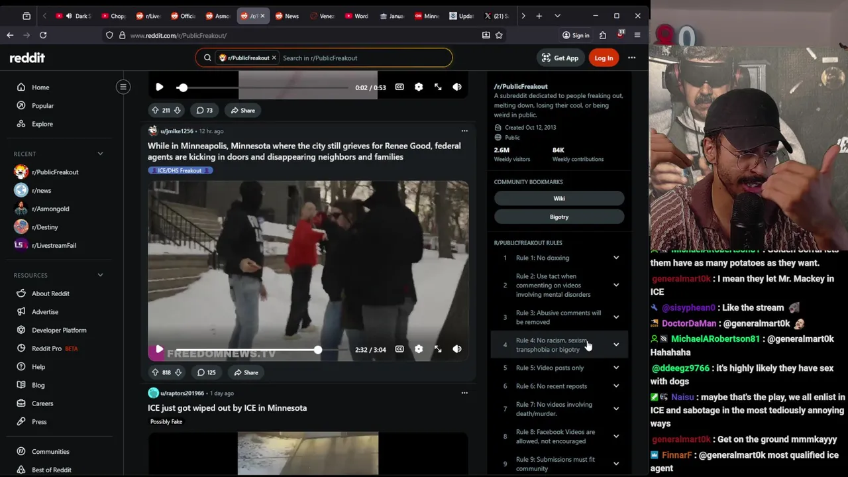Open the Home sidebar link
The image size is (848, 477).
coord(40,87)
